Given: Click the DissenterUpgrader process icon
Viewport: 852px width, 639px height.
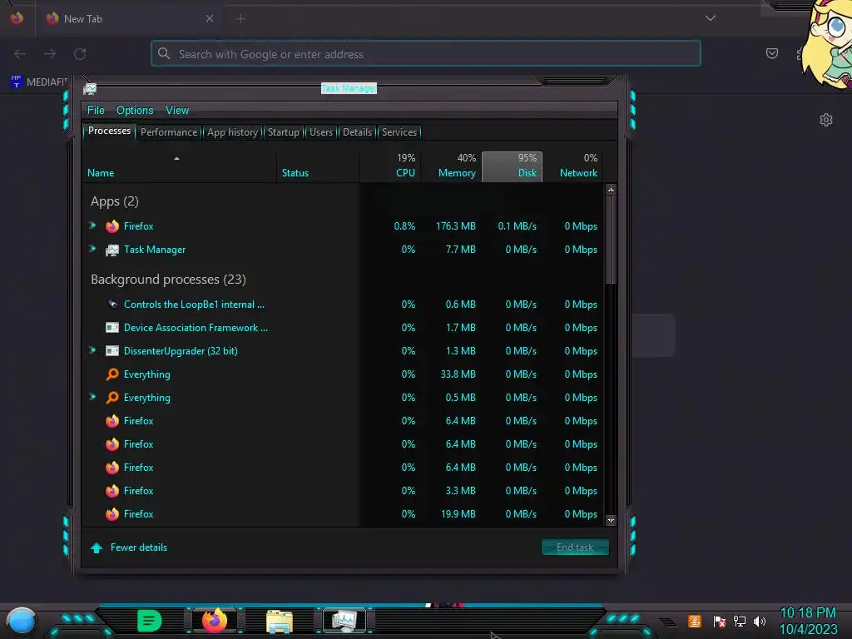Looking at the screenshot, I should pos(112,351).
